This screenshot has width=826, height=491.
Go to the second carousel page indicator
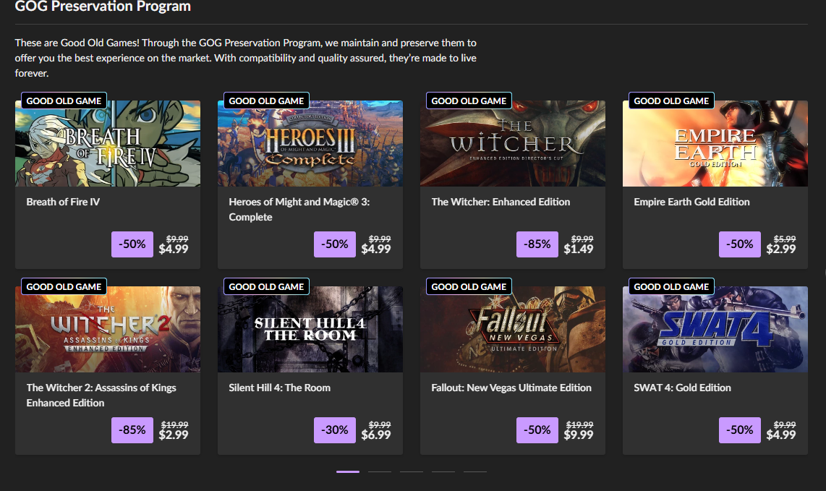point(380,471)
